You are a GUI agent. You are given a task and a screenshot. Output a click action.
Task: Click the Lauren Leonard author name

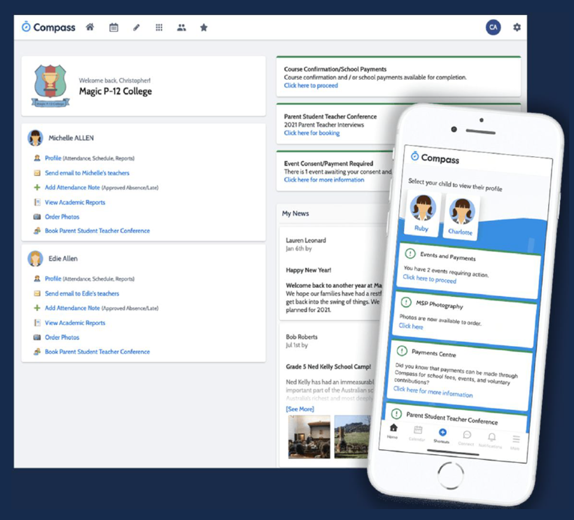(306, 240)
